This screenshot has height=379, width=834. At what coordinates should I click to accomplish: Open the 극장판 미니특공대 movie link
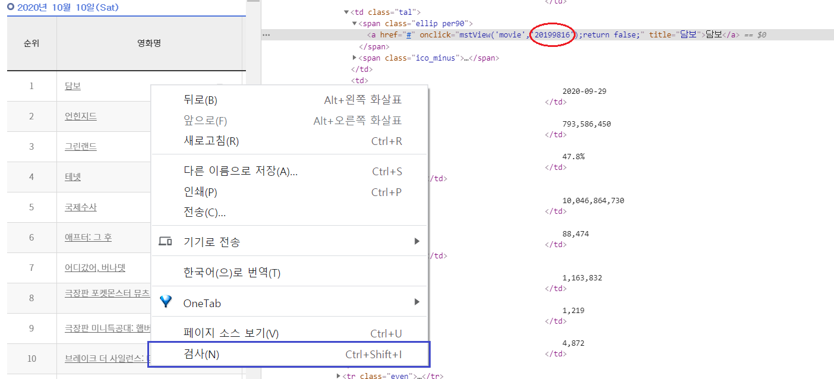click(108, 329)
